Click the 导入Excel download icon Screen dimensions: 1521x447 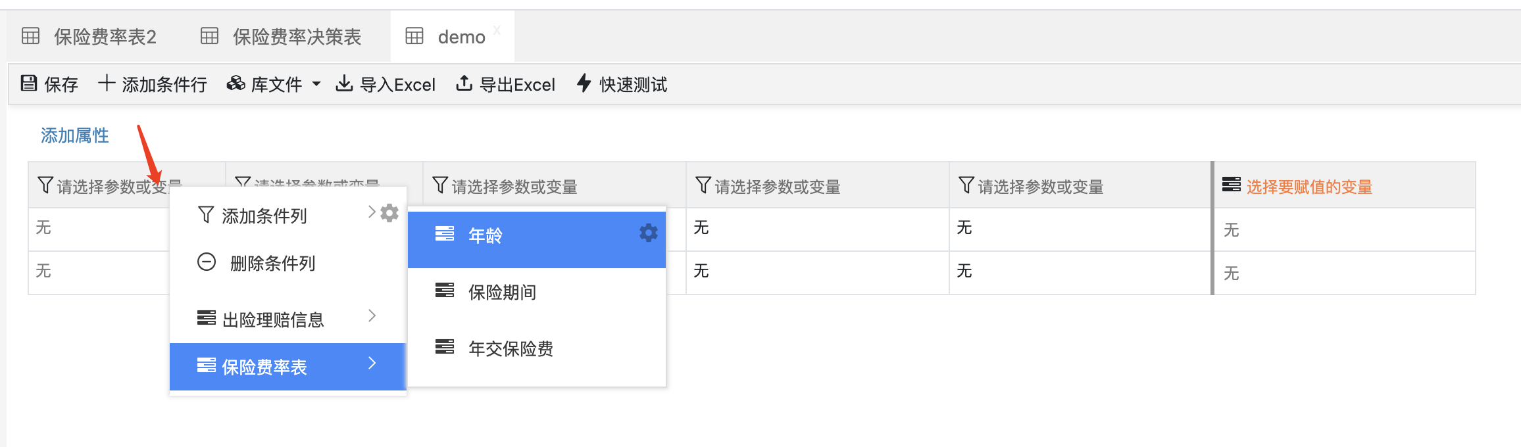[344, 83]
